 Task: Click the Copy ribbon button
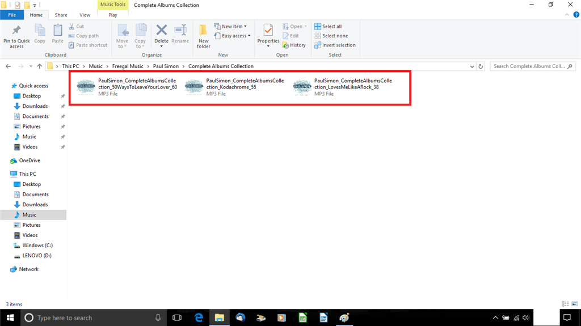point(40,34)
